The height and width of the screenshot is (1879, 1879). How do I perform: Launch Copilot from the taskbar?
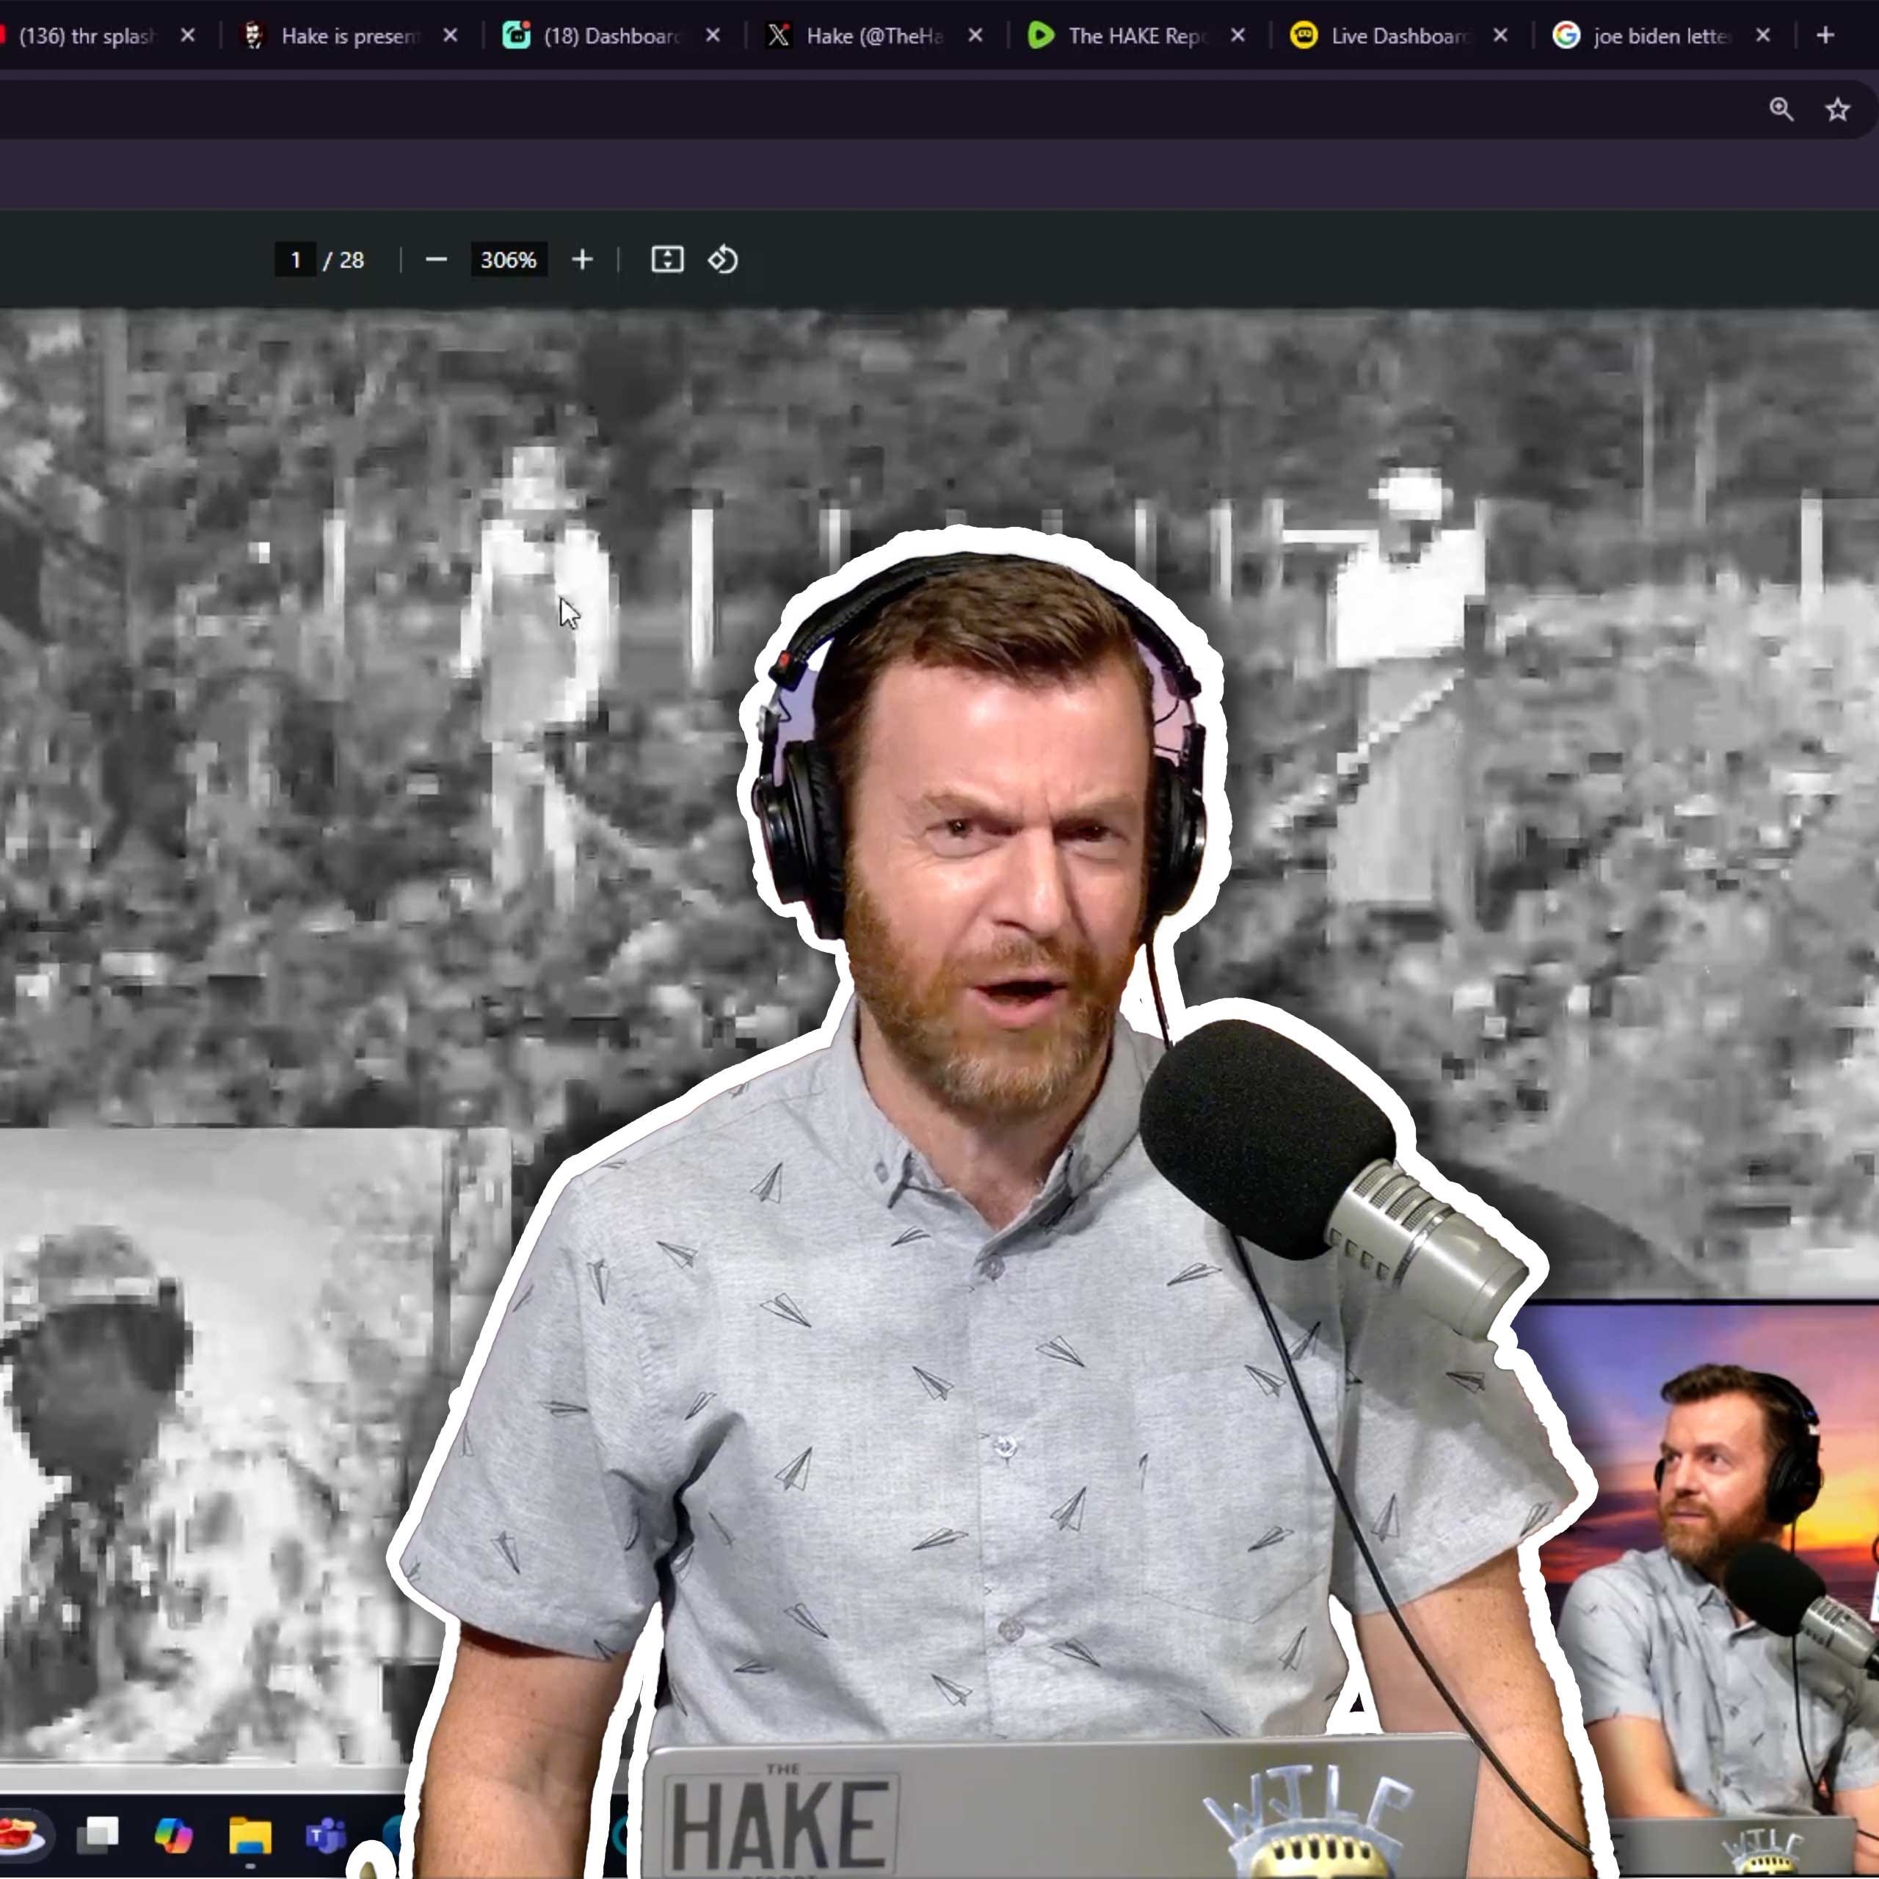[174, 1835]
